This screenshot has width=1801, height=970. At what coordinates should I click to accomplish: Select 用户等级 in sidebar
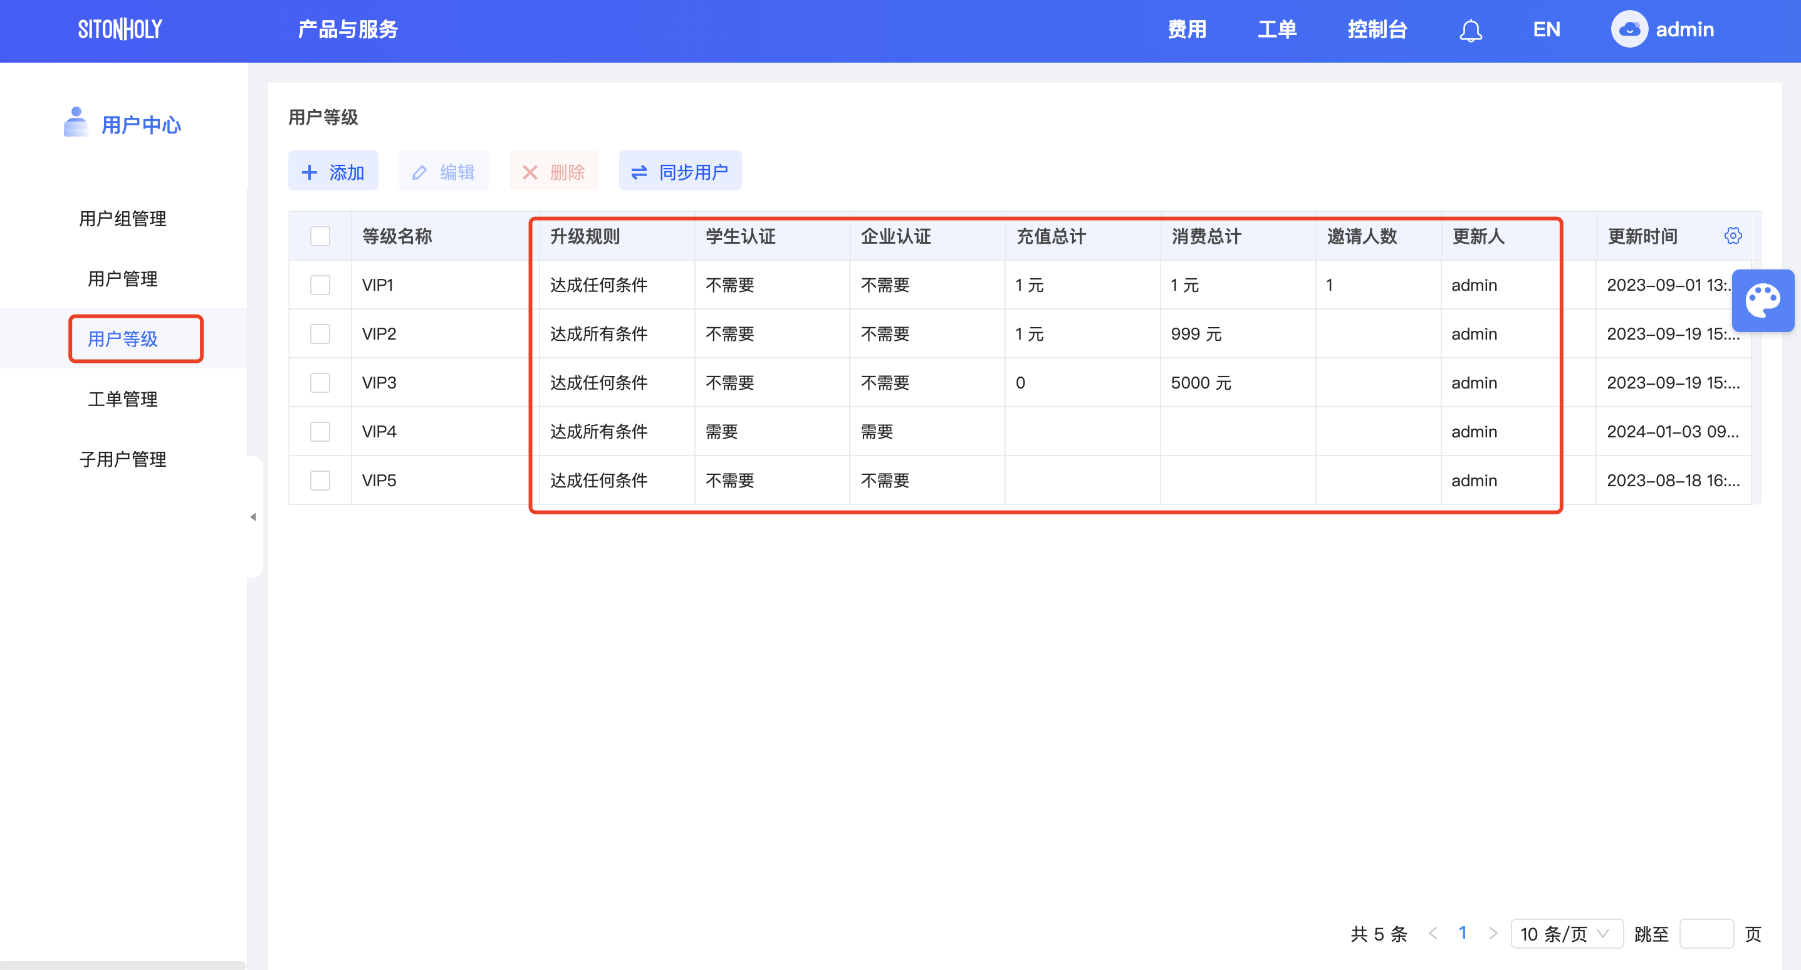(x=122, y=339)
